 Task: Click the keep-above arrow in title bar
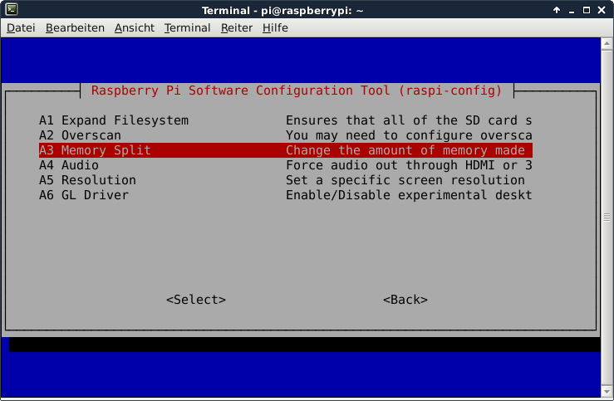[x=557, y=10]
